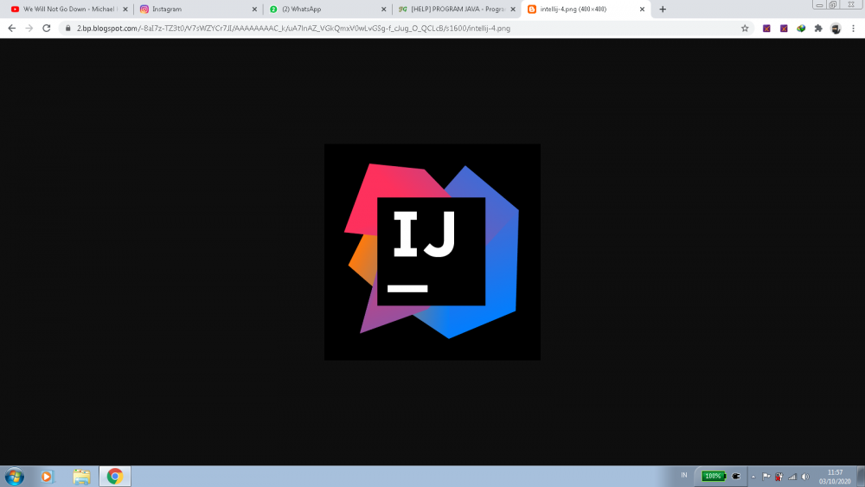Viewport: 865px width, 487px height.
Task: Switch to the (2) WhatsApp tab
Action: click(x=326, y=9)
